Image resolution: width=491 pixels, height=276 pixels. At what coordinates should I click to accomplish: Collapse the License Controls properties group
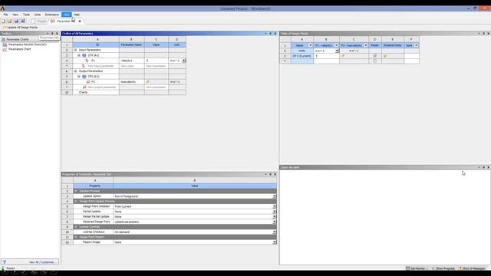(x=76, y=227)
